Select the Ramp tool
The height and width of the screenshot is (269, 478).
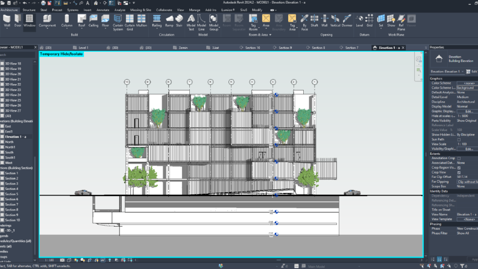169,21
